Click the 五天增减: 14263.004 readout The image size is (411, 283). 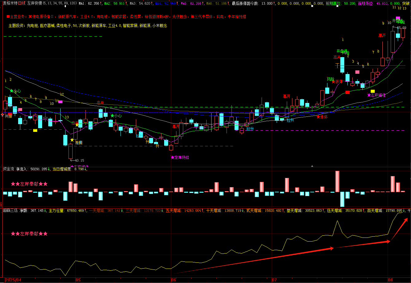pos(185,211)
